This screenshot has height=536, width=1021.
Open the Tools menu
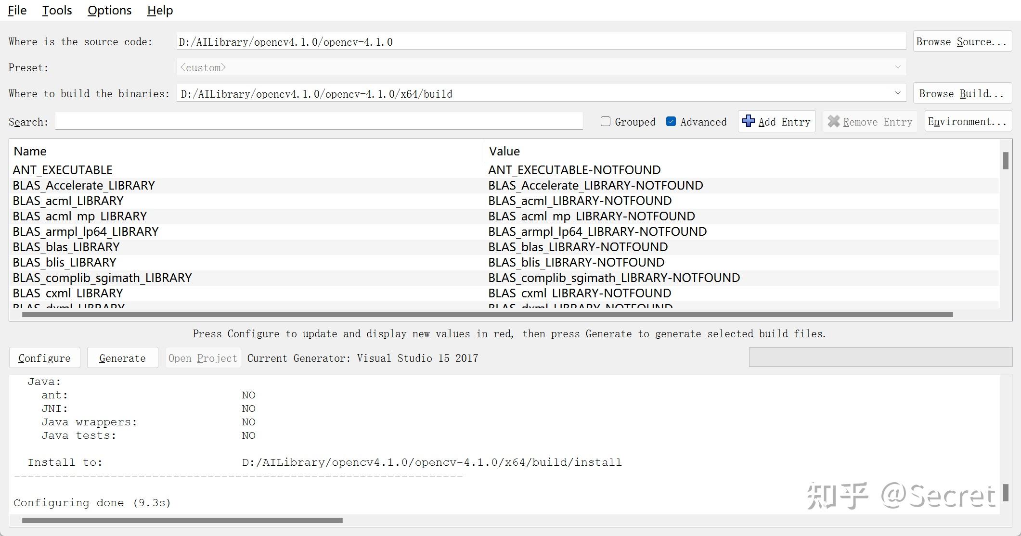(56, 10)
